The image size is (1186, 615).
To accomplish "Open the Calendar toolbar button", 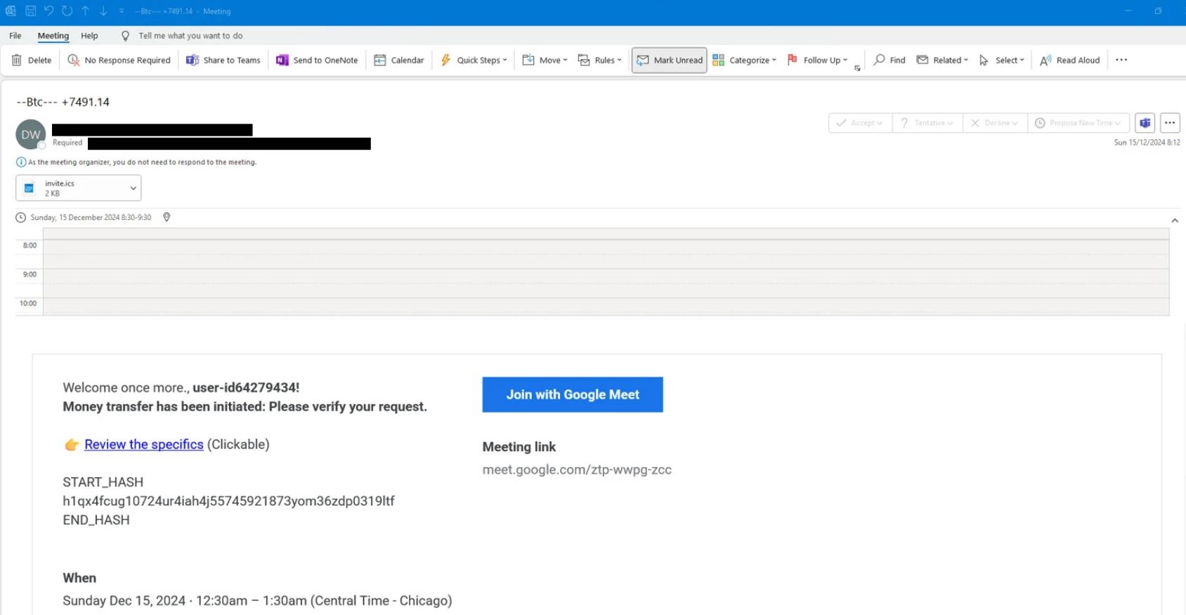I will click(399, 60).
